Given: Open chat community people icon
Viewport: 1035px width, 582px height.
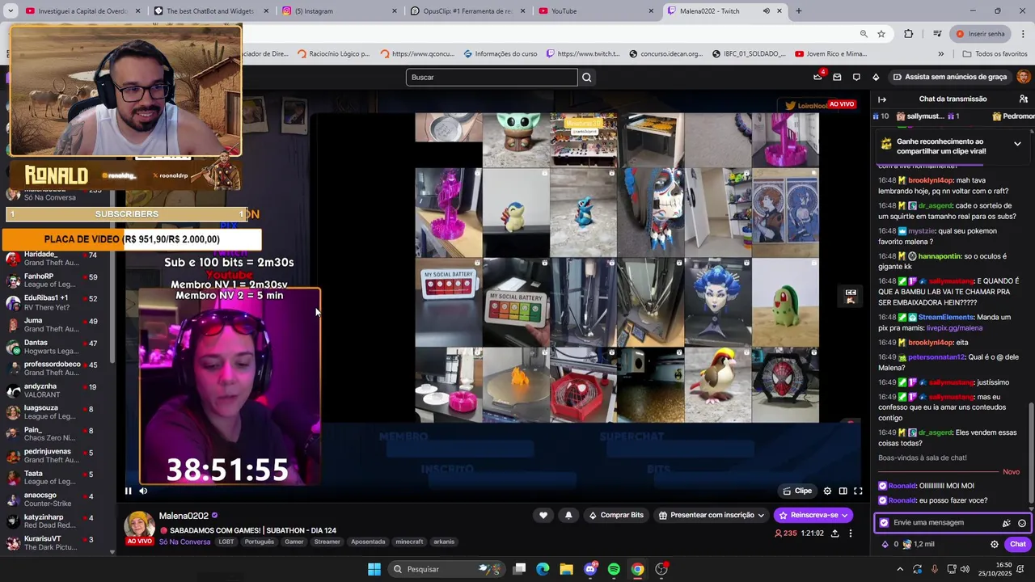Looking at the screenshot, I should pyautogui.click(x=1025, y=99).
